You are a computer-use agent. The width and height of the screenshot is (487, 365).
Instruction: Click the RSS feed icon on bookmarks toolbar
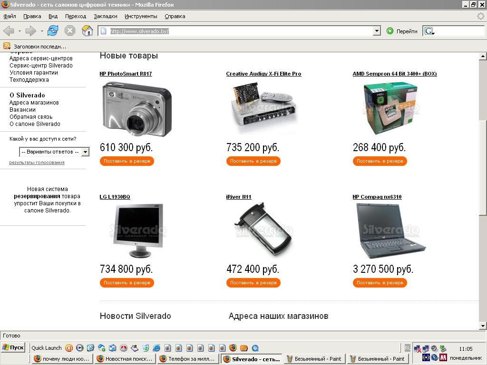[7, 46]
